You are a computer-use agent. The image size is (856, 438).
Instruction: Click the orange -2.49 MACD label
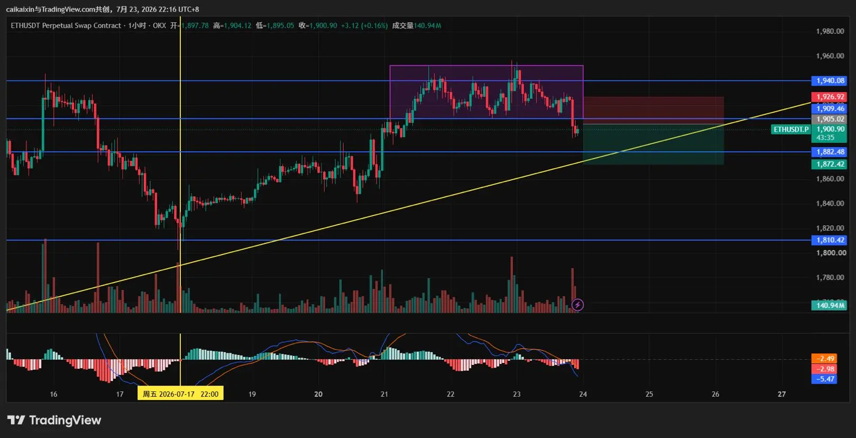coord(824,359)
